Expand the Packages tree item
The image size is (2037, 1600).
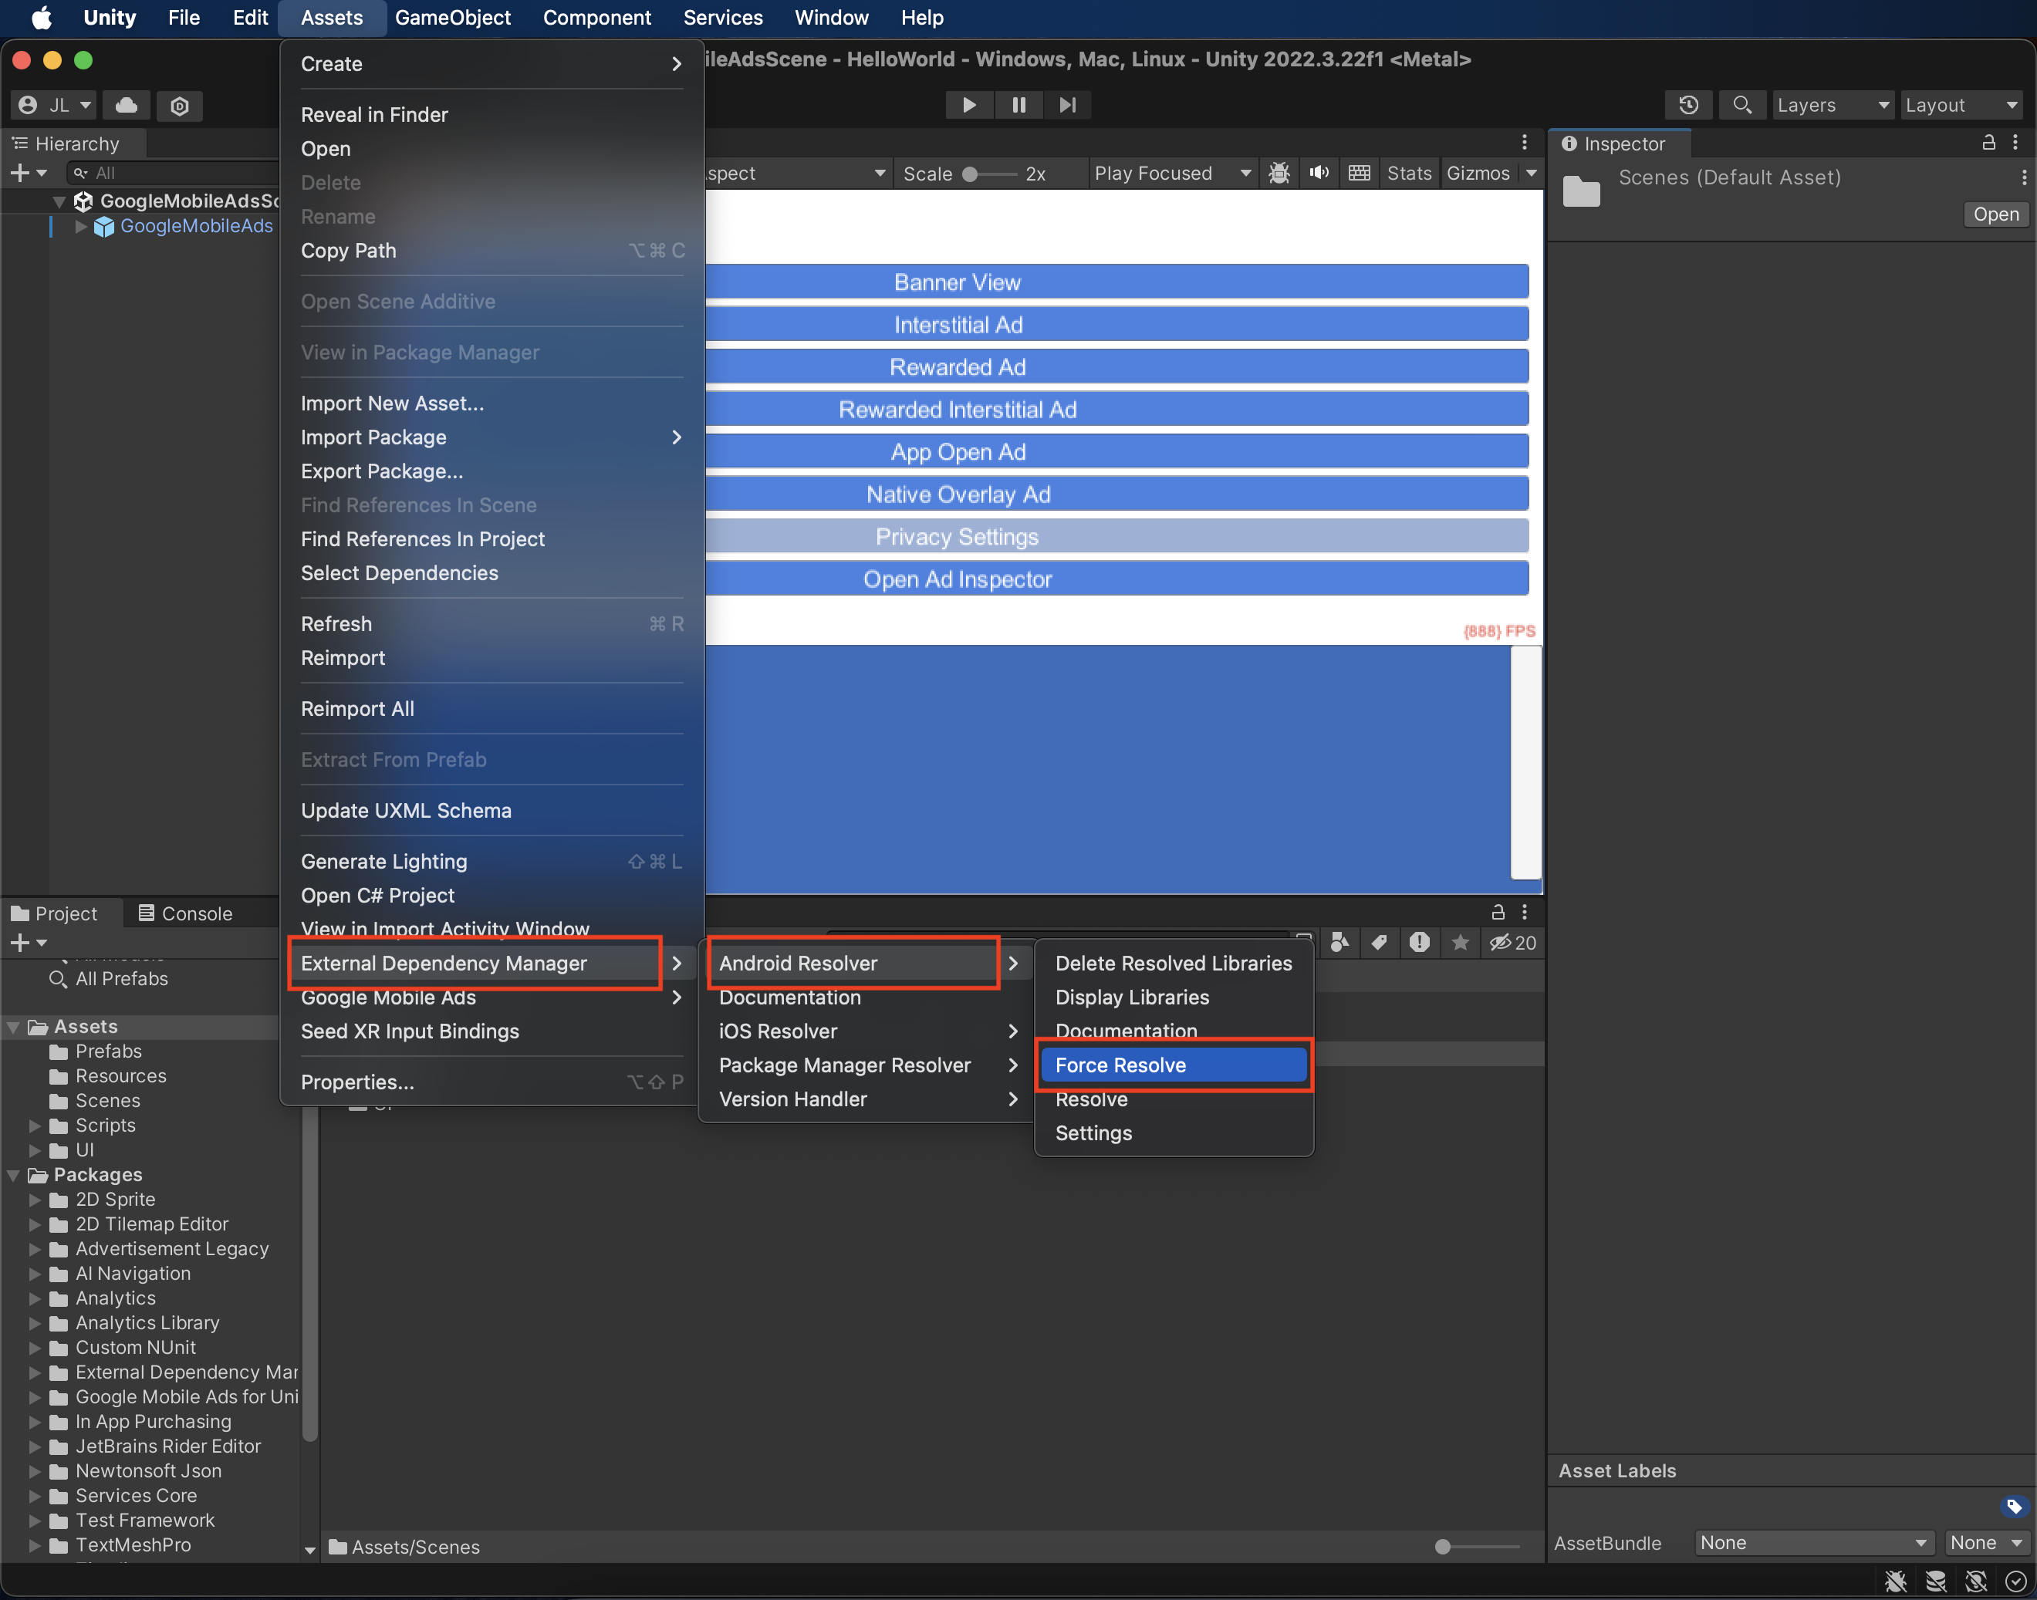13,1173
